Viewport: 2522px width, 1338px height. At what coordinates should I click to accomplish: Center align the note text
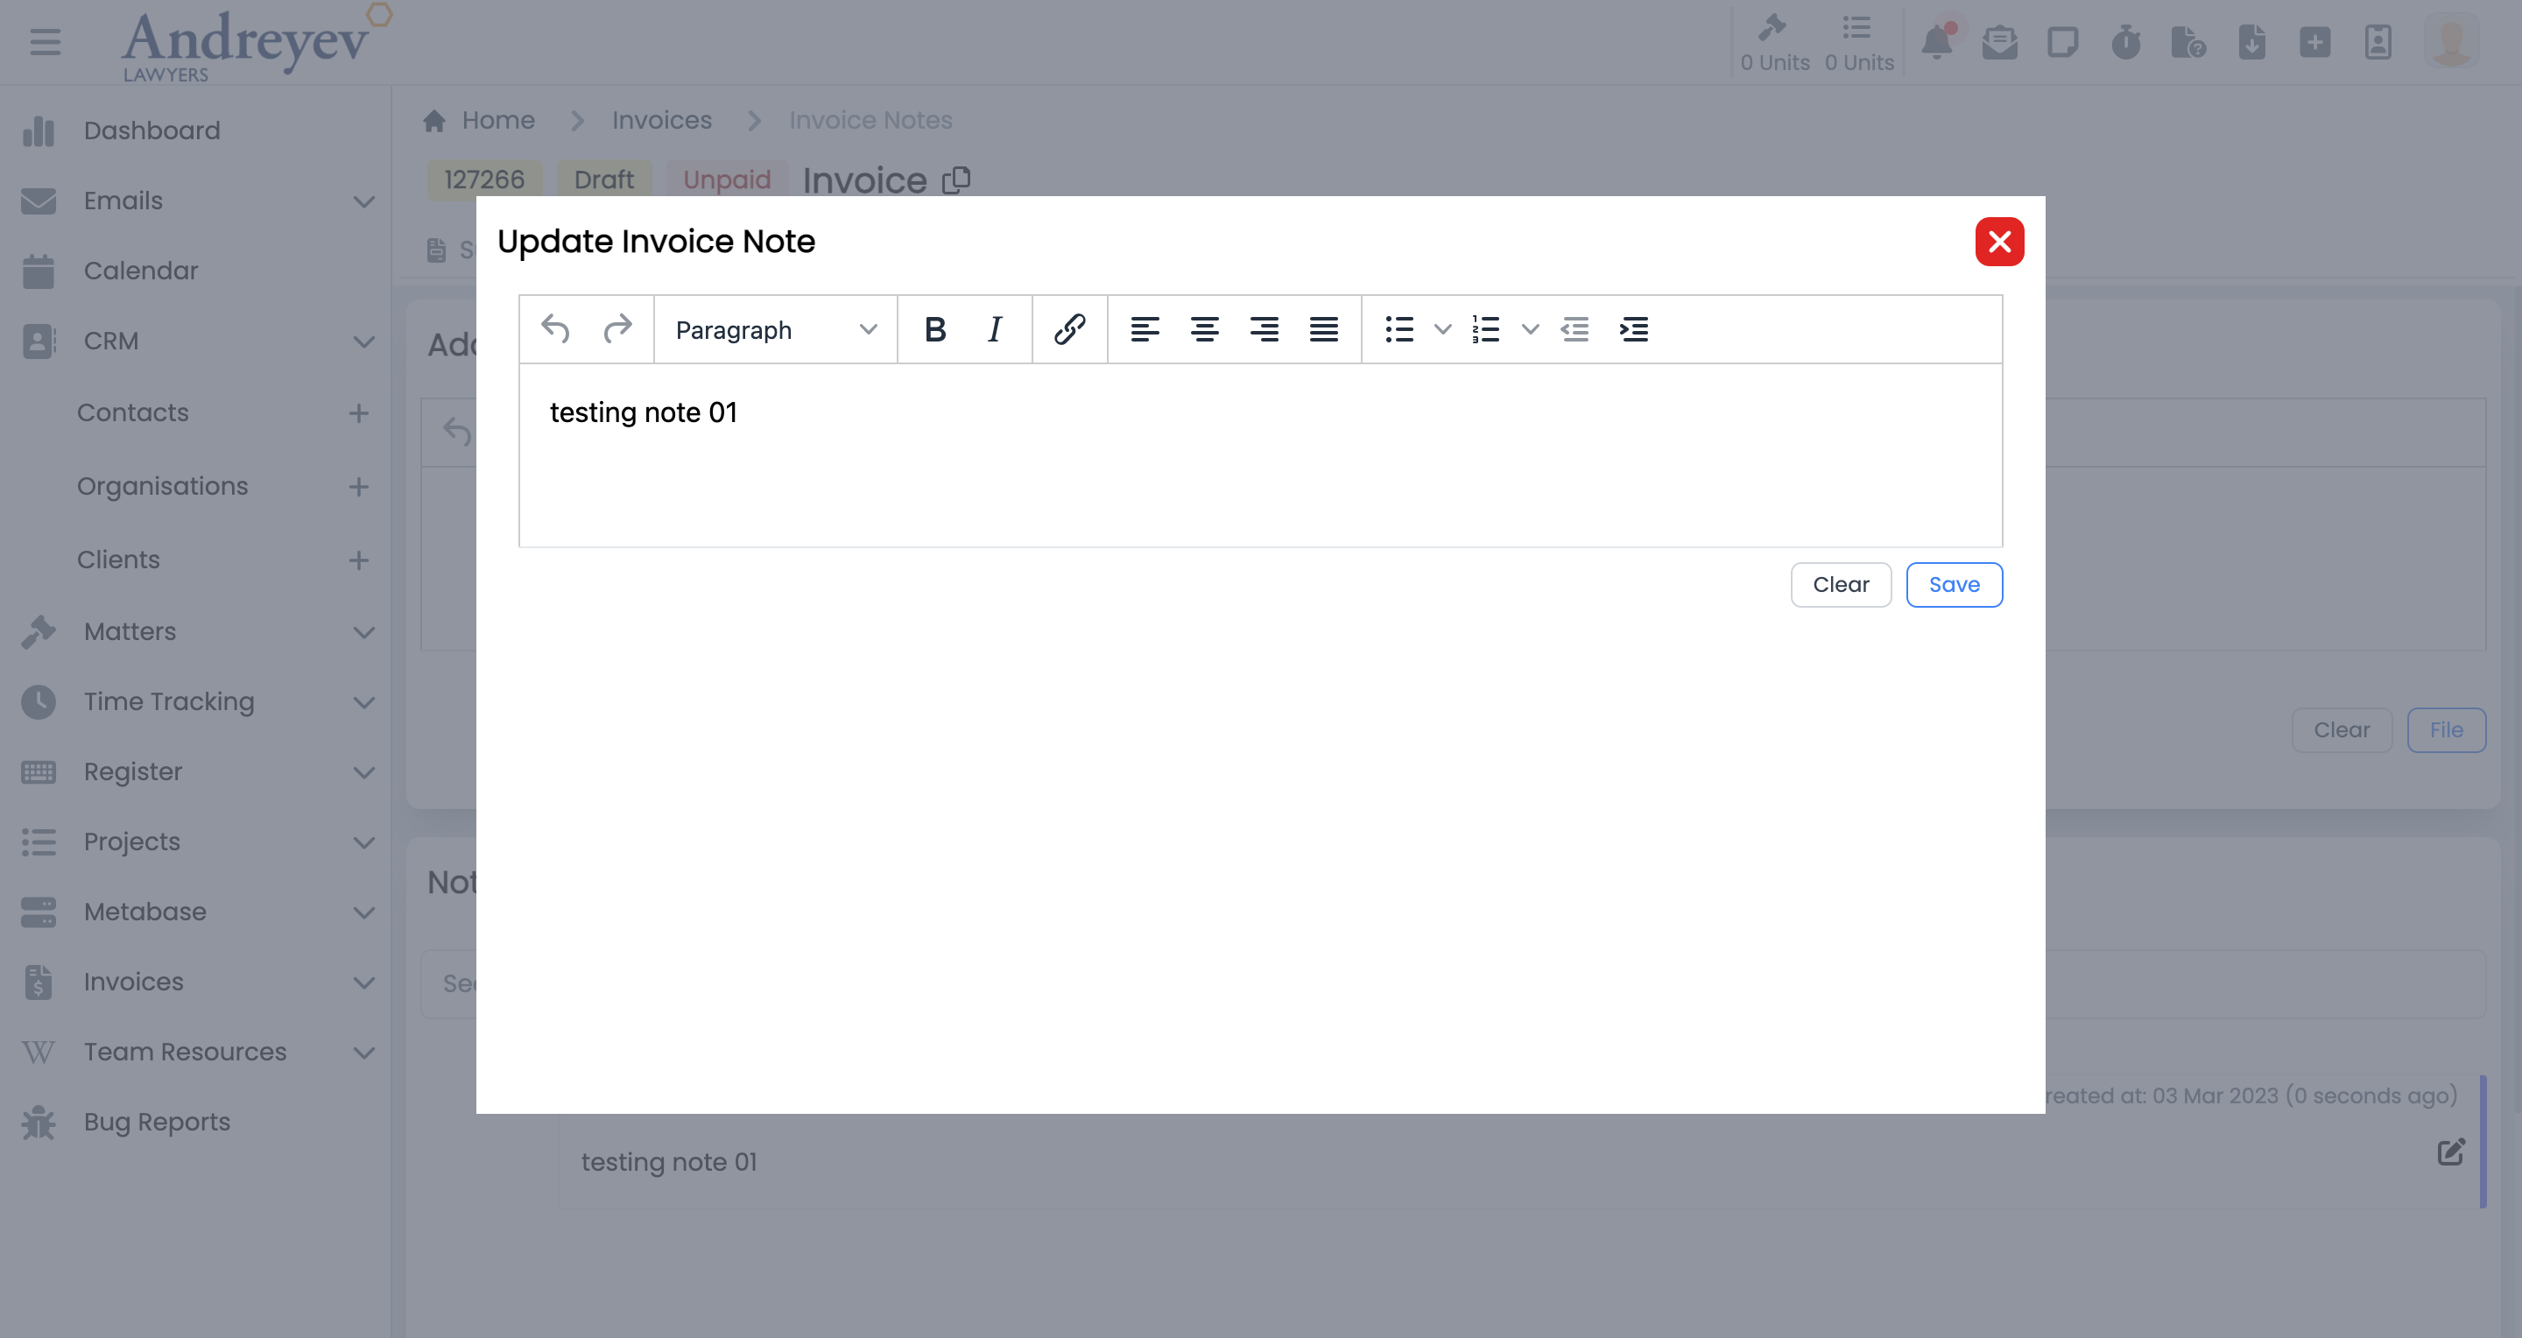(1204, 330)
